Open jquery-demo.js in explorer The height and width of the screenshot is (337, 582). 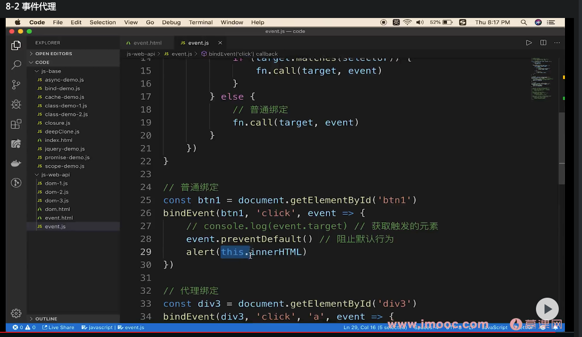pyautogui.click(x=65, y=149)
